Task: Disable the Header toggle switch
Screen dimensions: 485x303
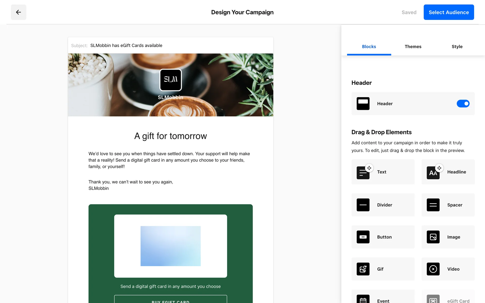Action: [463, 104]
